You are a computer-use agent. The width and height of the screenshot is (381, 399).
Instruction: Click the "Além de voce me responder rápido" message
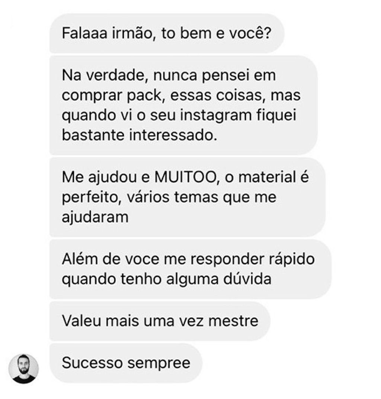coord(190,269)
